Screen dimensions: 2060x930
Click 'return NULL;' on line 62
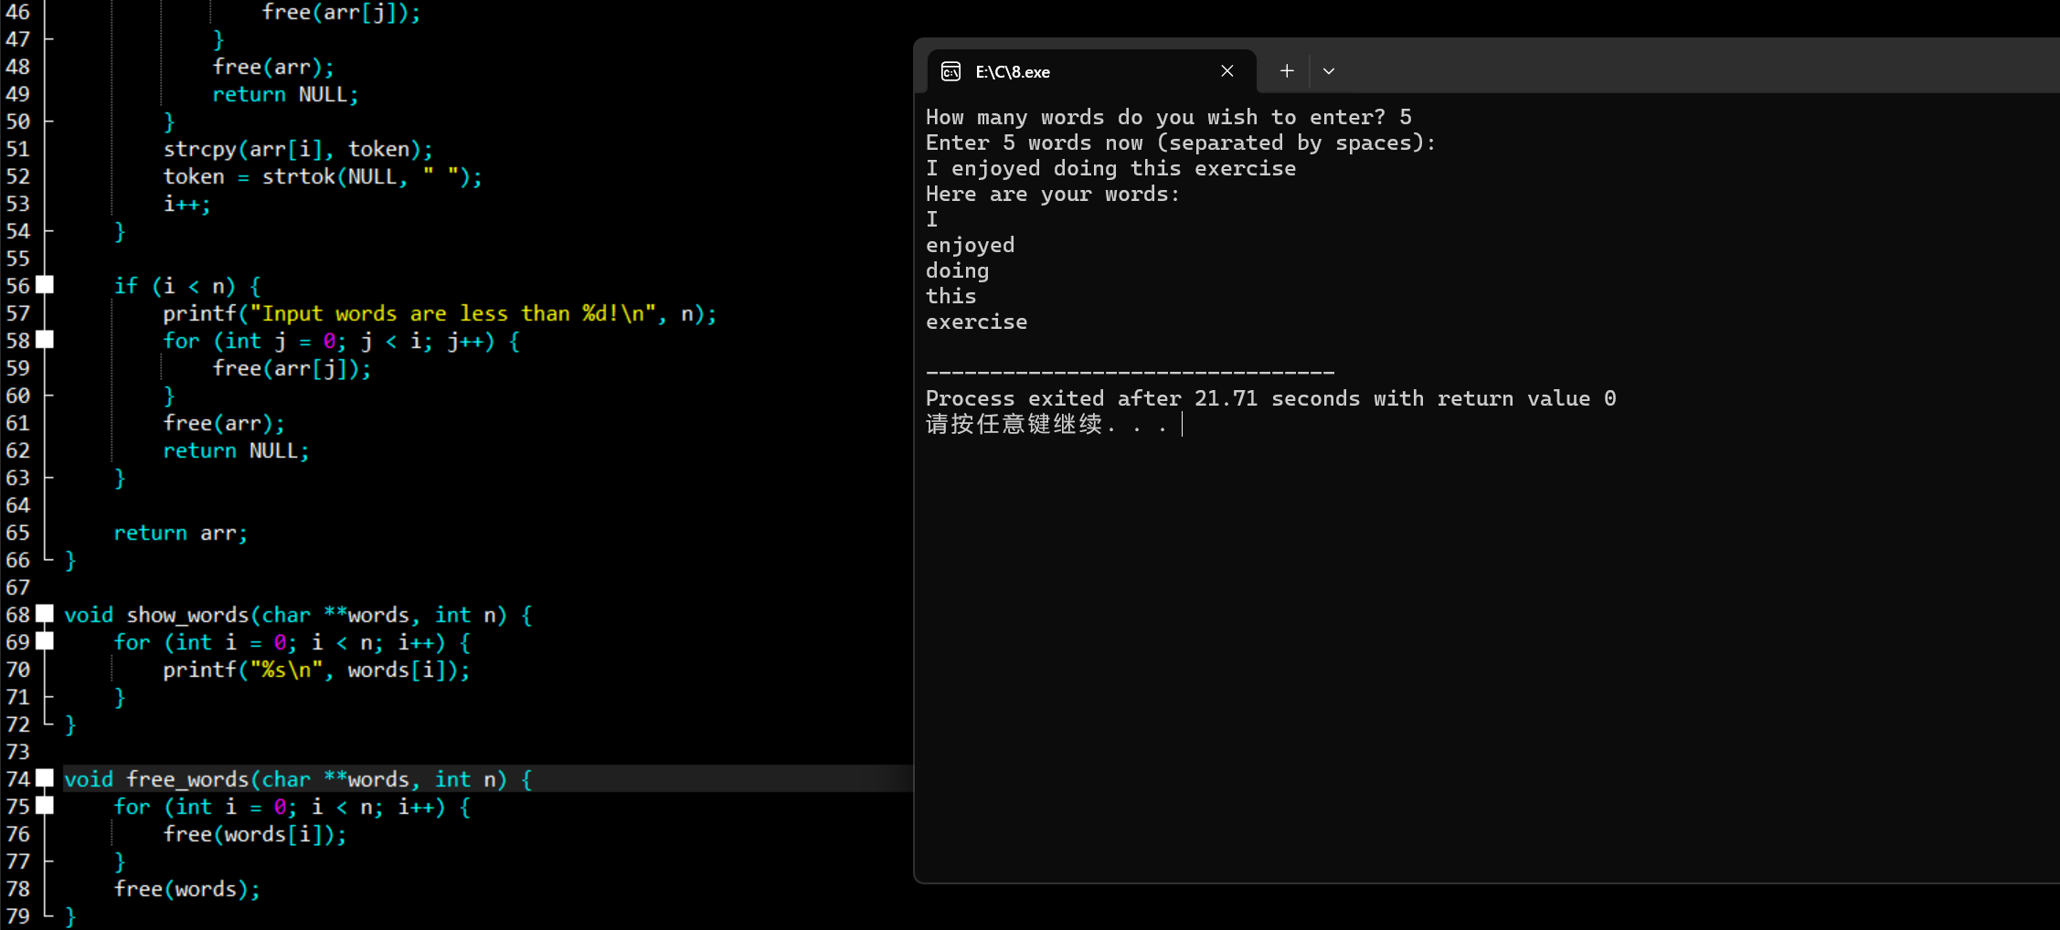pos(237,450)
